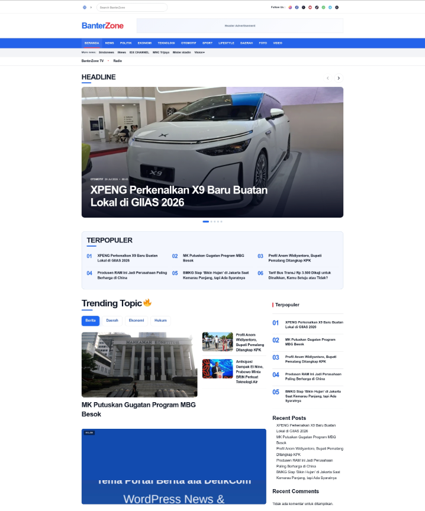This screenshot has width=425, height=511.
Task: Open BanterZone TV link
Action: click(92, 61)
